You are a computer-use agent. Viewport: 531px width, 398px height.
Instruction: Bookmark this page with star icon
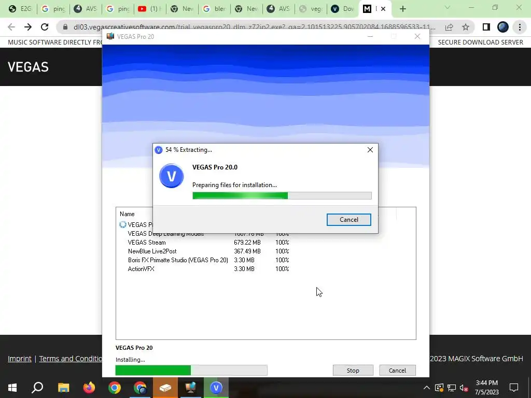click(x=466, y=27)
